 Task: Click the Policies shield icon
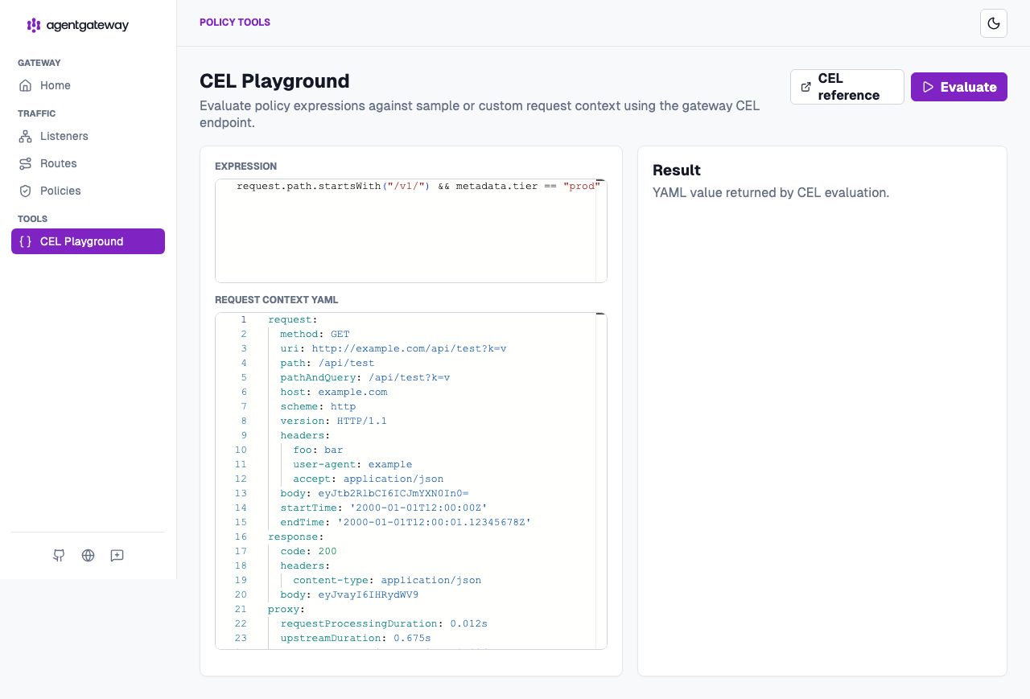(26, 191)
